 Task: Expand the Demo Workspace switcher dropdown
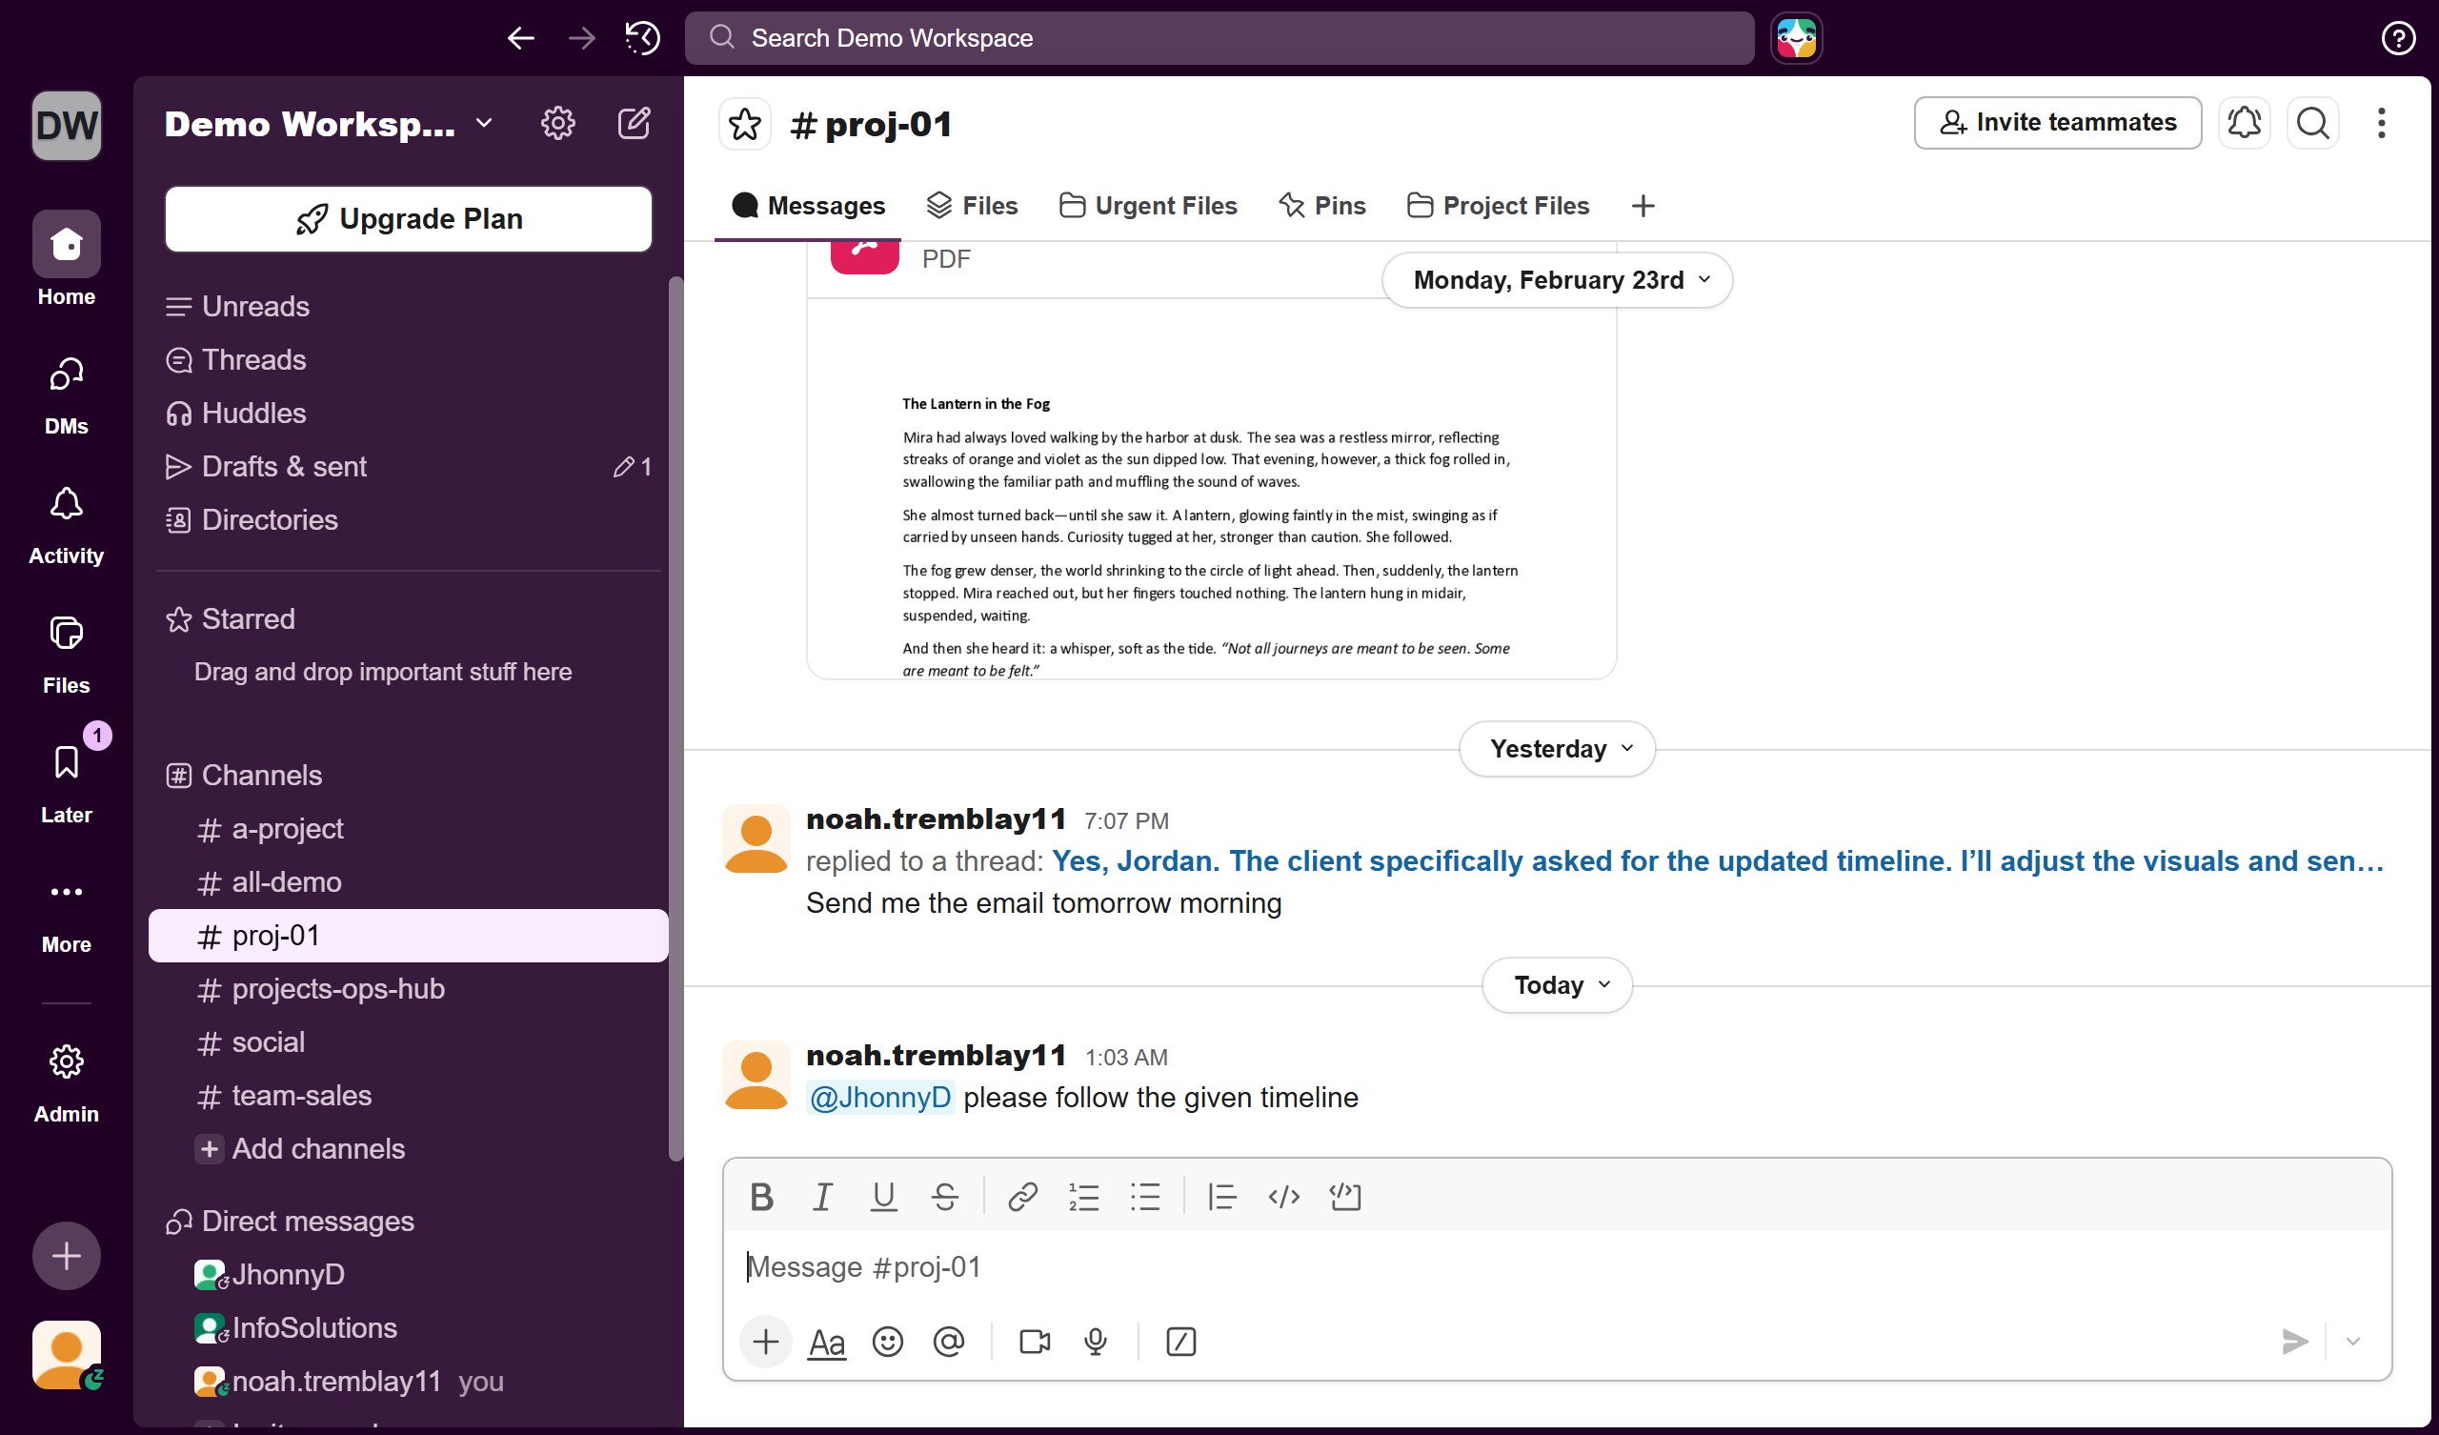(484, 123)
